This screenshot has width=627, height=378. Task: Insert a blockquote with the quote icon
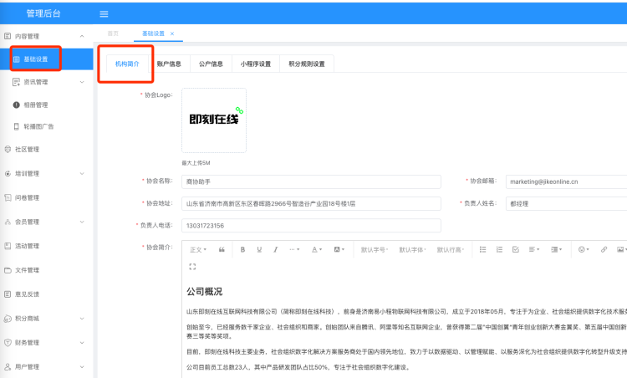pyautogui.click(x=222, y=249)
